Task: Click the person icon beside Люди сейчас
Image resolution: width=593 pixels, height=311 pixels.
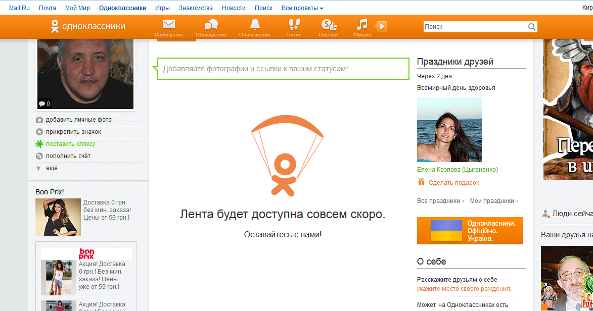Action: (545, 214)
